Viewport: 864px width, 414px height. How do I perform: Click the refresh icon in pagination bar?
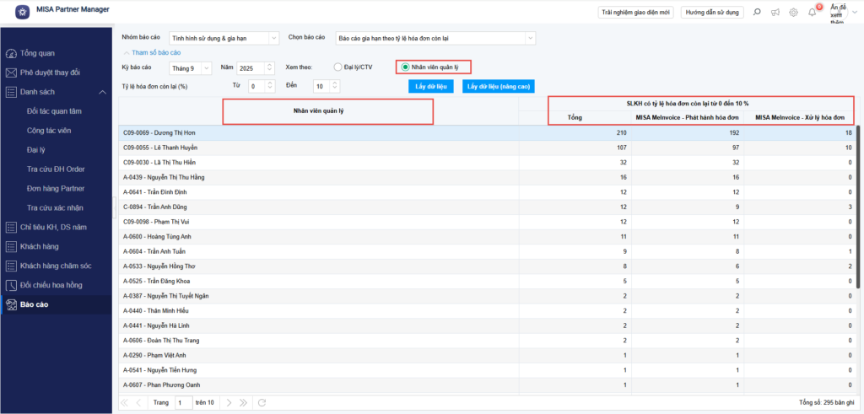(262, 403)
